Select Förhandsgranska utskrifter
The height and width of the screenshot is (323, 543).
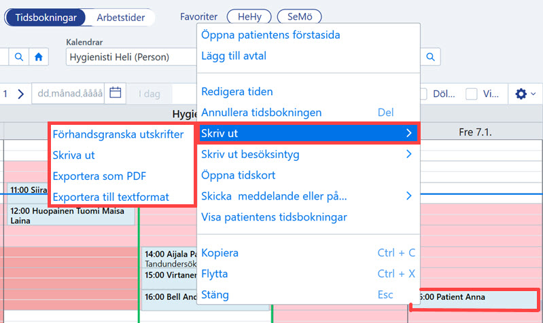[x=118, y=134]
